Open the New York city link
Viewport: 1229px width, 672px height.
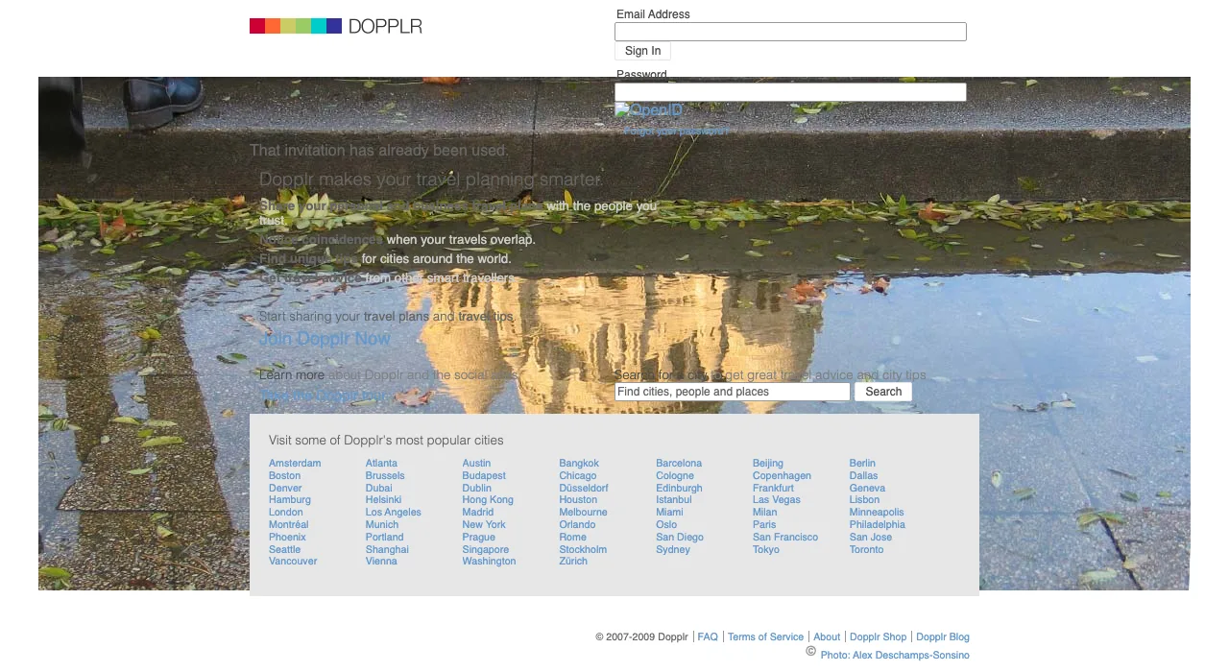point(484,525)
